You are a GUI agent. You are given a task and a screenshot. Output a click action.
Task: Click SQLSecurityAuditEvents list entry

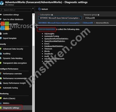coord(54,59)
